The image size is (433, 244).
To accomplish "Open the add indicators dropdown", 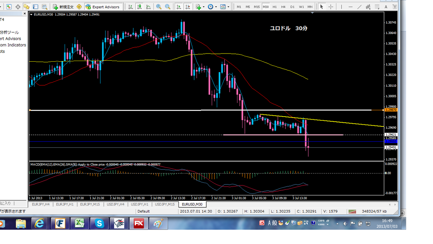I will (x=200, y=7).
